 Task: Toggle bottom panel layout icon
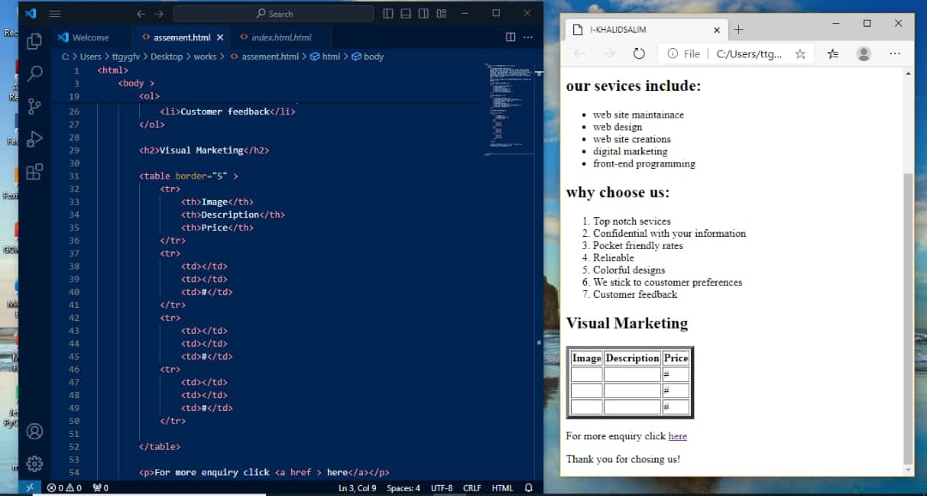[x=405, y=14]
